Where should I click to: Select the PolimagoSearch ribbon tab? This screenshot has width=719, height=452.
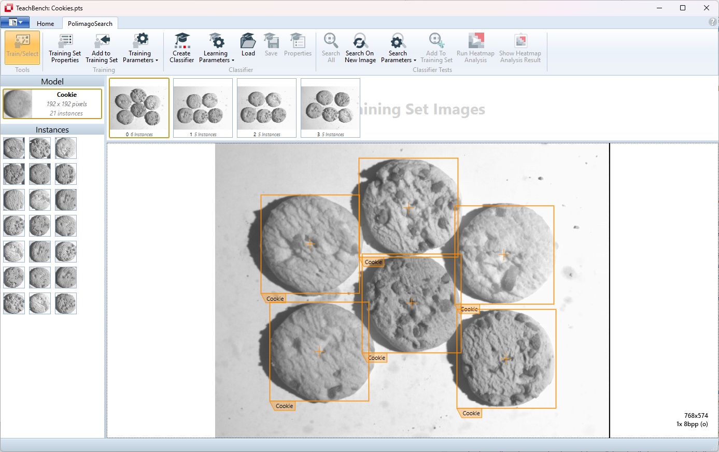point(90,23)
